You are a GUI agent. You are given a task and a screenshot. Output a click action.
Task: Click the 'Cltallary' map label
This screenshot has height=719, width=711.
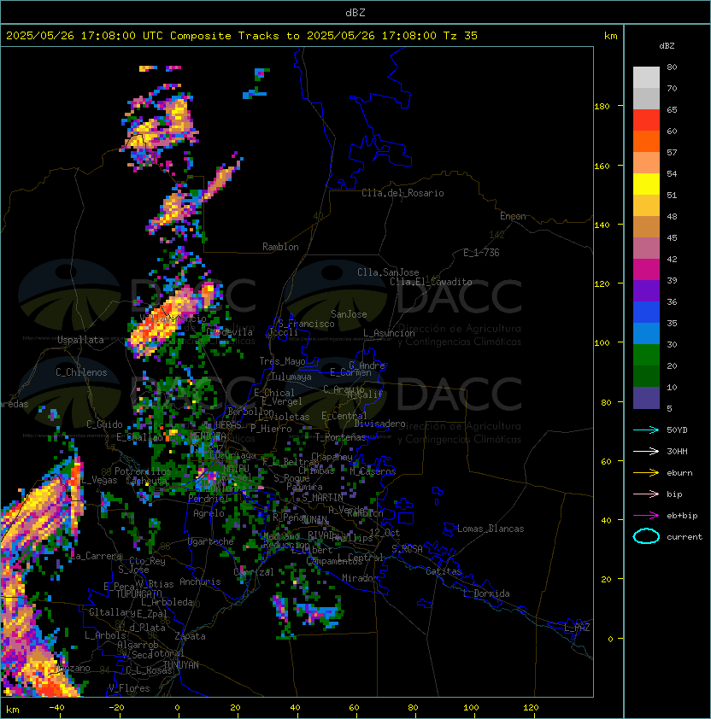113,612
